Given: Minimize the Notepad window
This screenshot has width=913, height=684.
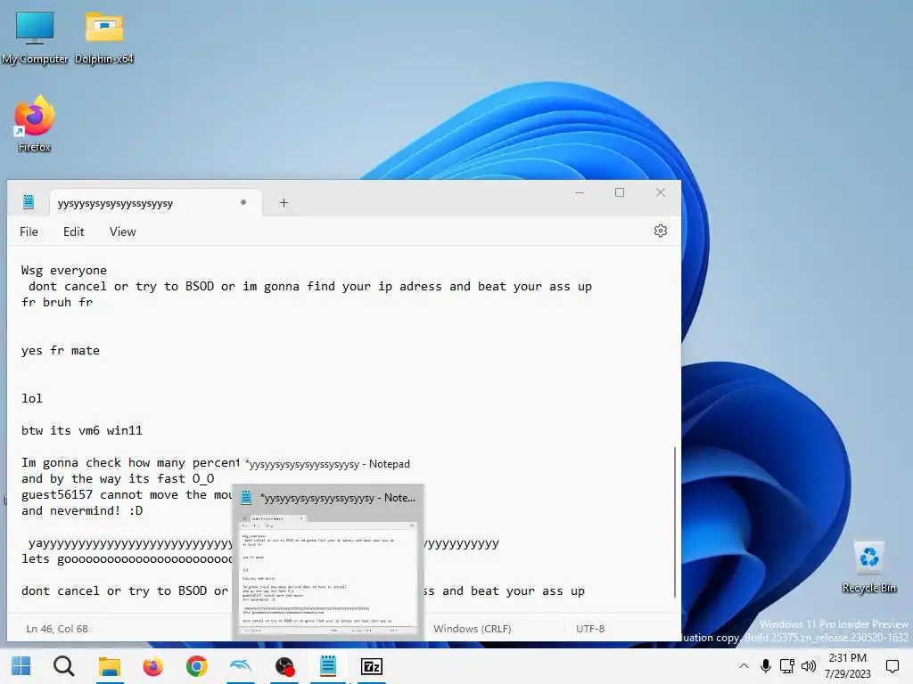Looking at the screenshot, I should (580, 192).
